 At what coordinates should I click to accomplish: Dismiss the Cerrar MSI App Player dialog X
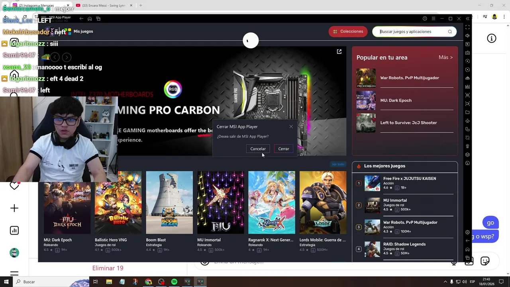(291, 127)
